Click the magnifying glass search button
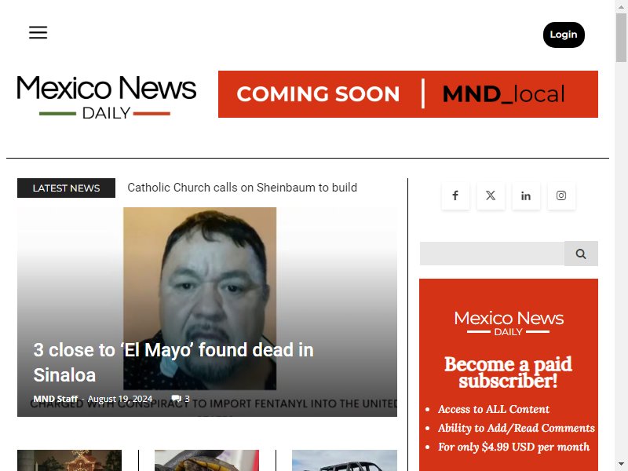The image size is (628, 471). pos(581,254)
